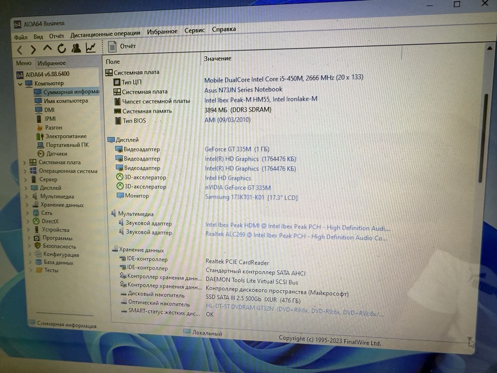Expand the Мультимедиа tree node
497x373 pixels.
pos(27,196)
